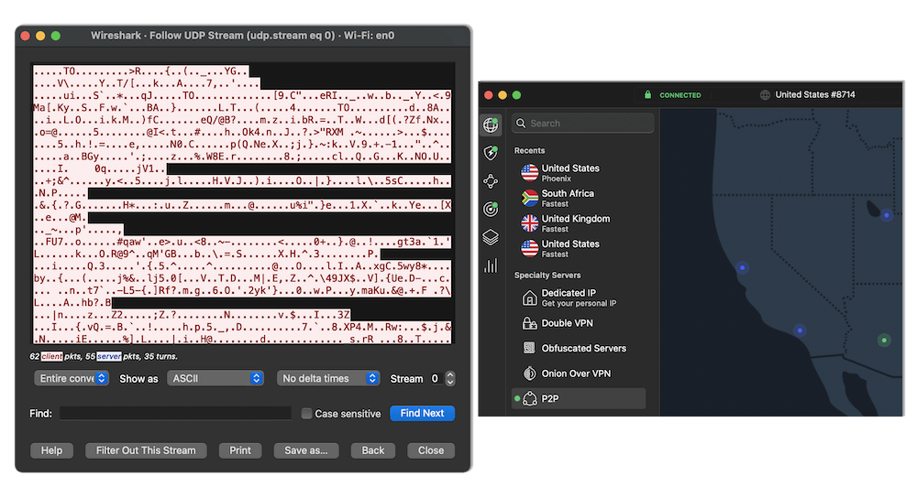Viewport: 917px width, 498px height.
Task: Click the blue server dot on the California coast
Action: [x=742, y=267]
